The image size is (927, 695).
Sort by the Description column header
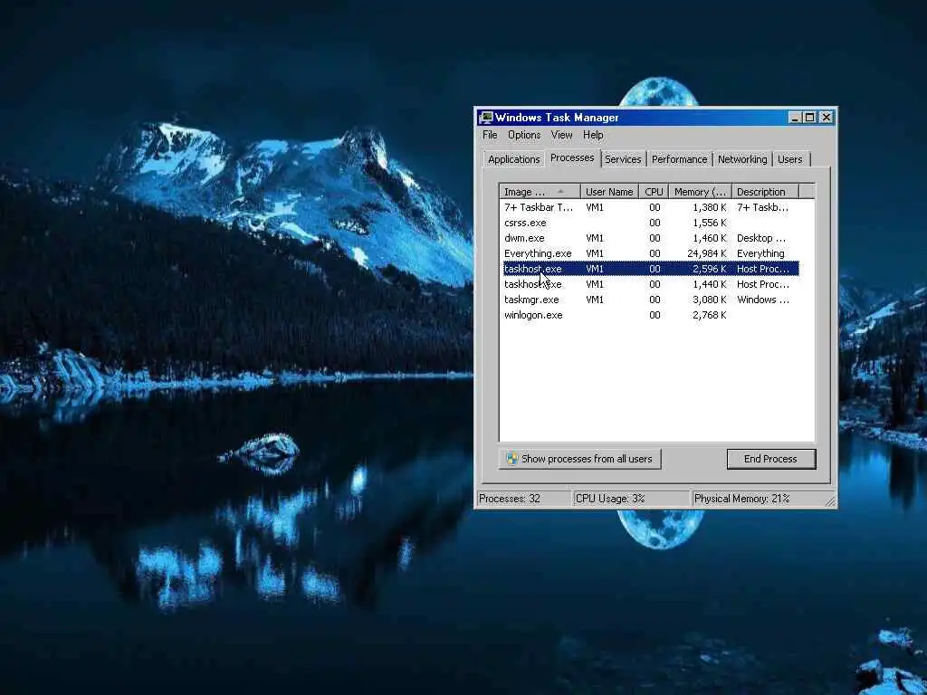pyautogui.click(x=766, y=192)
